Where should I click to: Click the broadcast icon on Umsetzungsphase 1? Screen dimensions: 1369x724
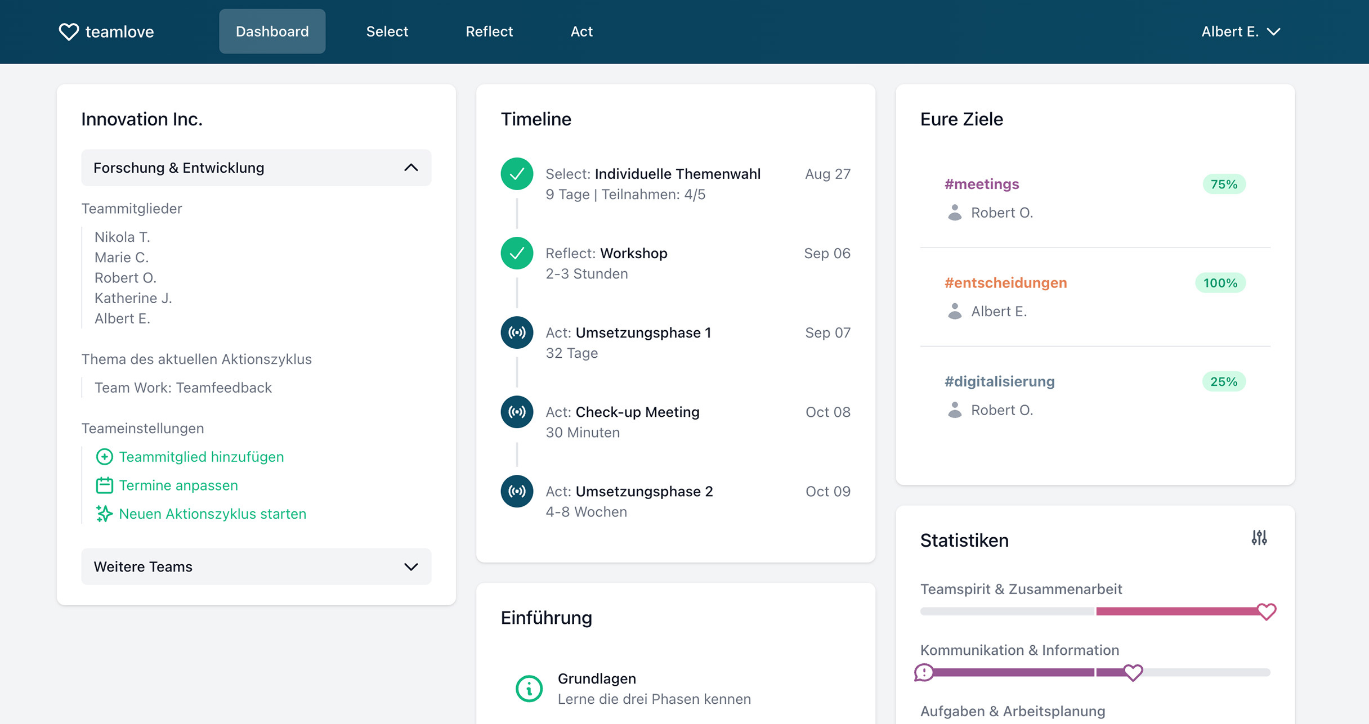(x=517, y=332)
